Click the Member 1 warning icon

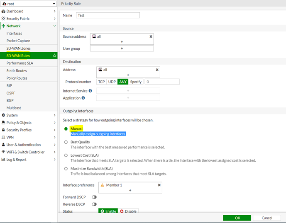click(x=103, y=185)
